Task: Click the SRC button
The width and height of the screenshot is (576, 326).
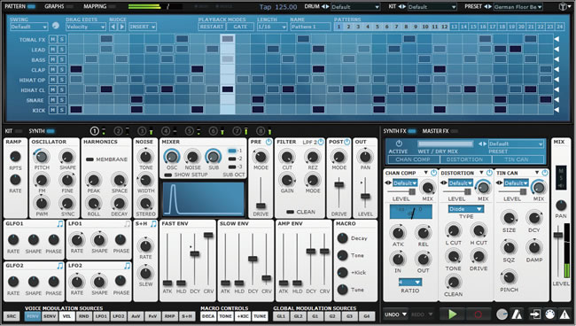Action: click(x=11, y=316)
